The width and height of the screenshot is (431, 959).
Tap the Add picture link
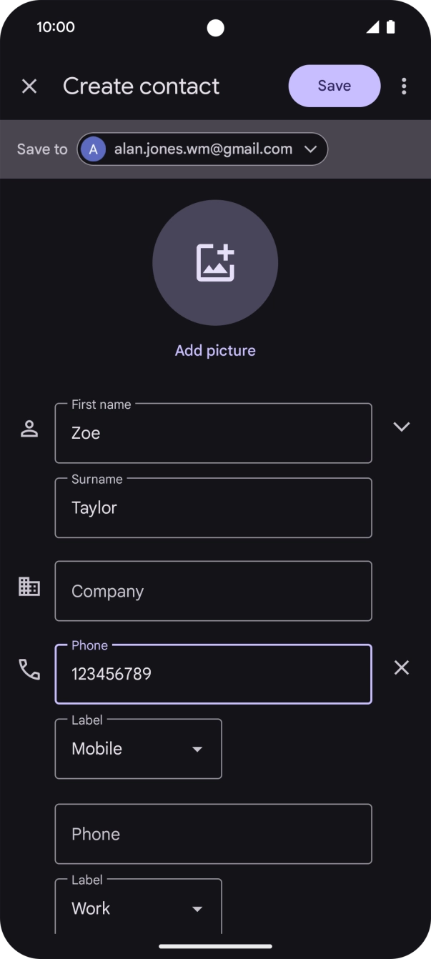click(x=215, y=350)
